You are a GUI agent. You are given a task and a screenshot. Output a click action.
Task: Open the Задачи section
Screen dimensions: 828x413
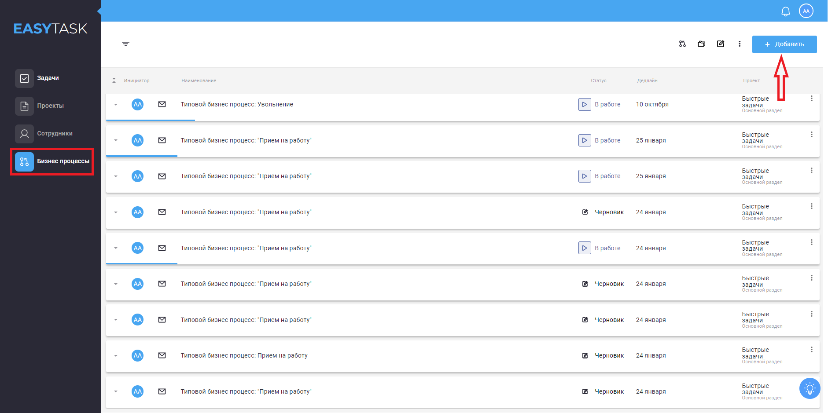[48, 78]
